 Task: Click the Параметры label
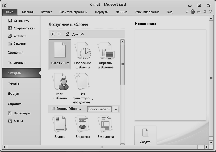click(22, 113)
